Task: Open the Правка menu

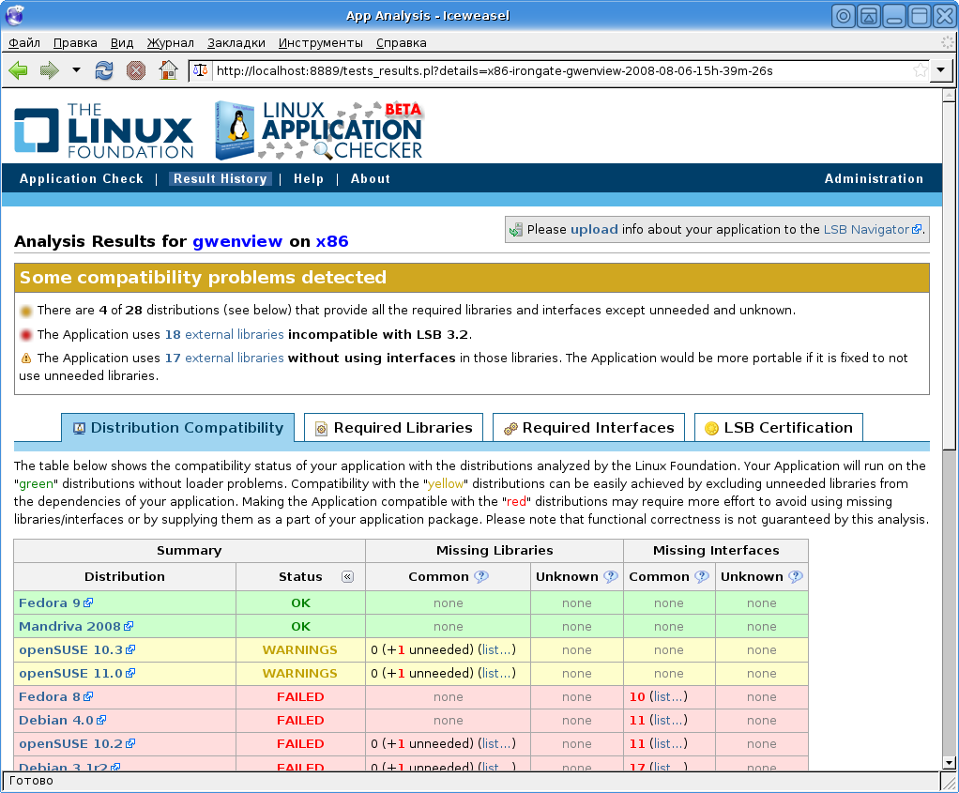Action: pyautogui.click(x=75, y=43)
